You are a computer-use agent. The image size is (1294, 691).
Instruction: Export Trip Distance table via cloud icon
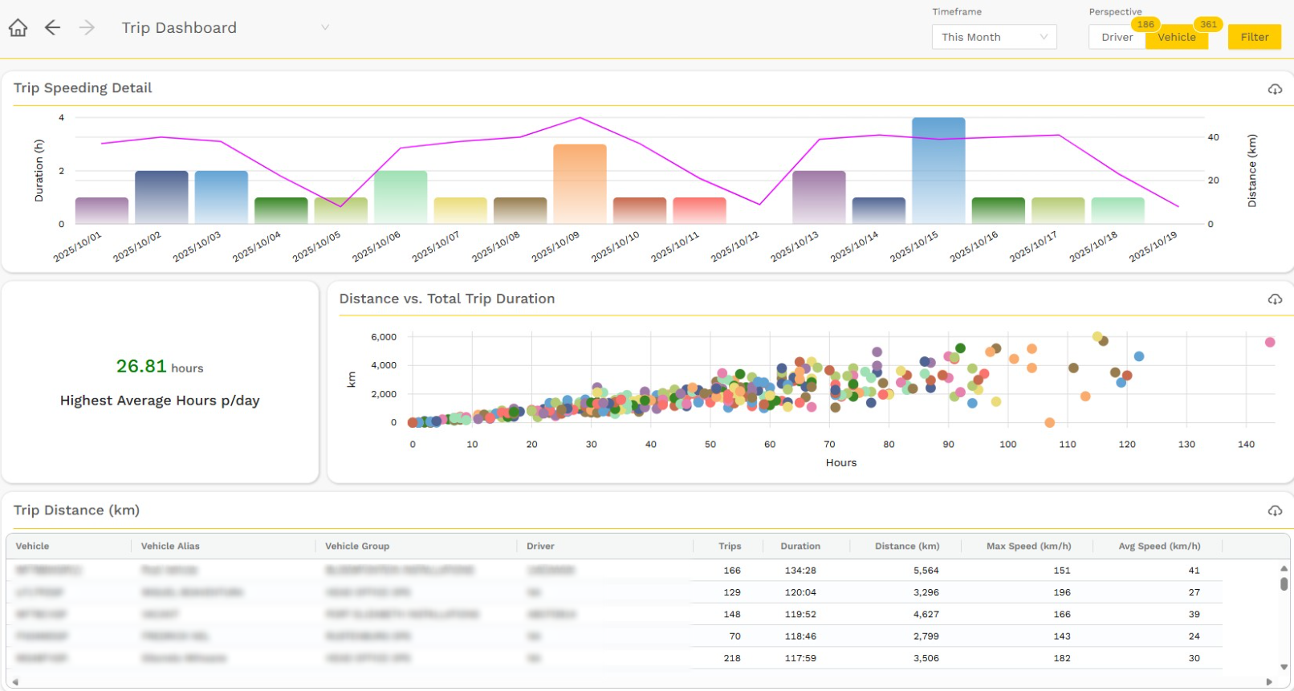coord(1275,511)
